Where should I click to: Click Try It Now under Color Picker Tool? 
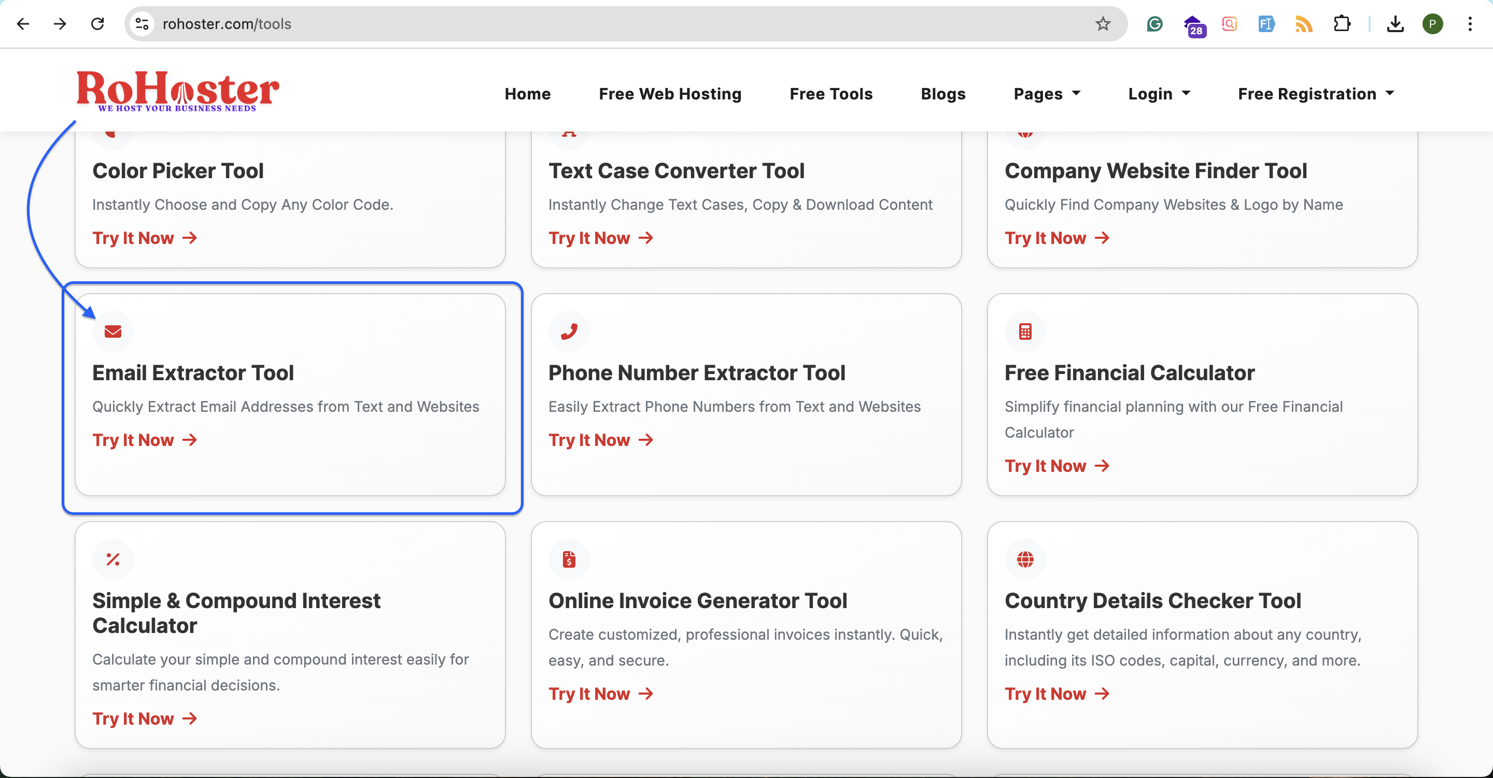[x=144, y=238]
